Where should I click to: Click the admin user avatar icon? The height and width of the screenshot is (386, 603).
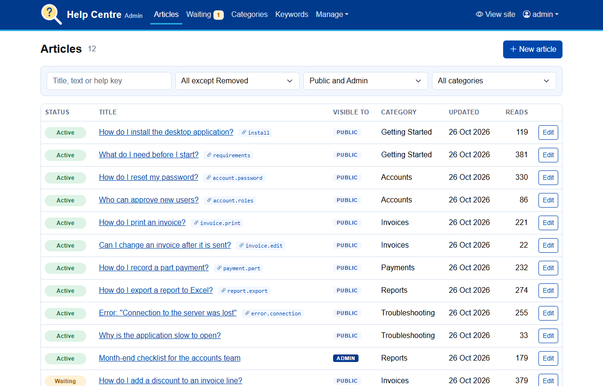coord(527,15)
